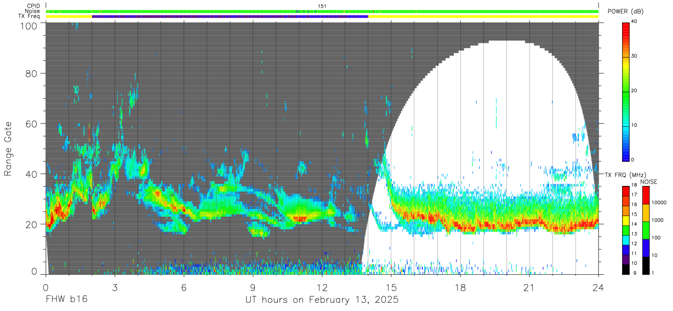Click the noise scale label '10000'
This screenshot has height=311, width=673.
point(660,202)
